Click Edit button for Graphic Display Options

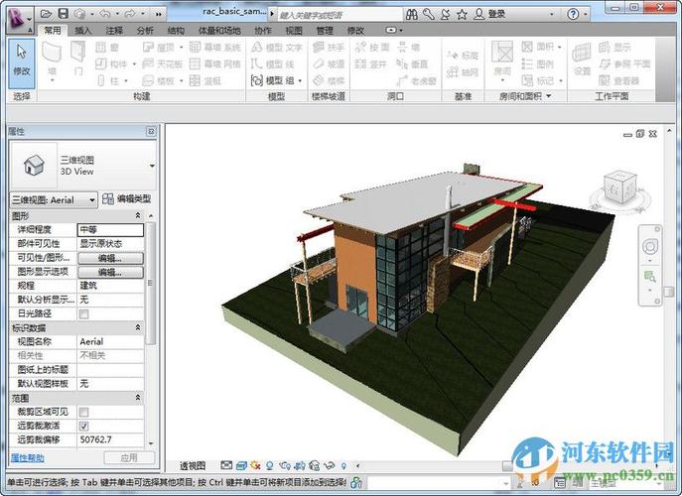pyautogui.click(x=108, y=272)
